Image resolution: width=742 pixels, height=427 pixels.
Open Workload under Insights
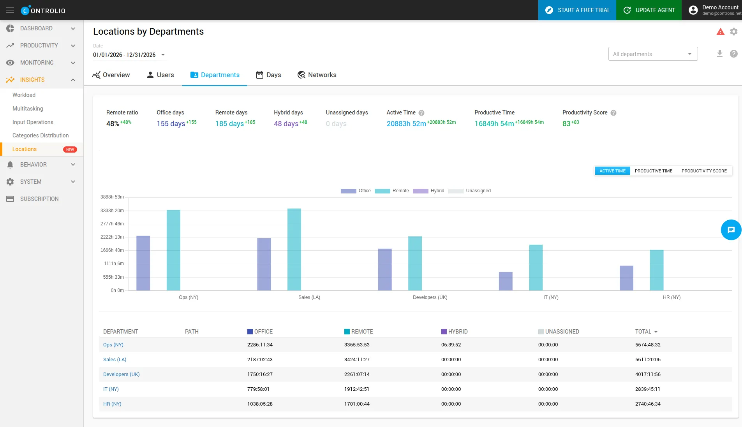(24, 95)
